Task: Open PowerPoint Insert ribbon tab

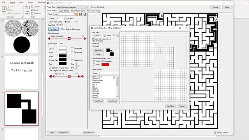Action: [21, 2]
